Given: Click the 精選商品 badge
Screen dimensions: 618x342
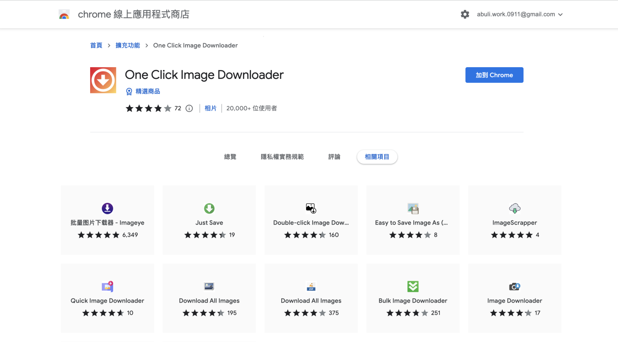Looking at the screenshot, I should [x=142, y=91].
